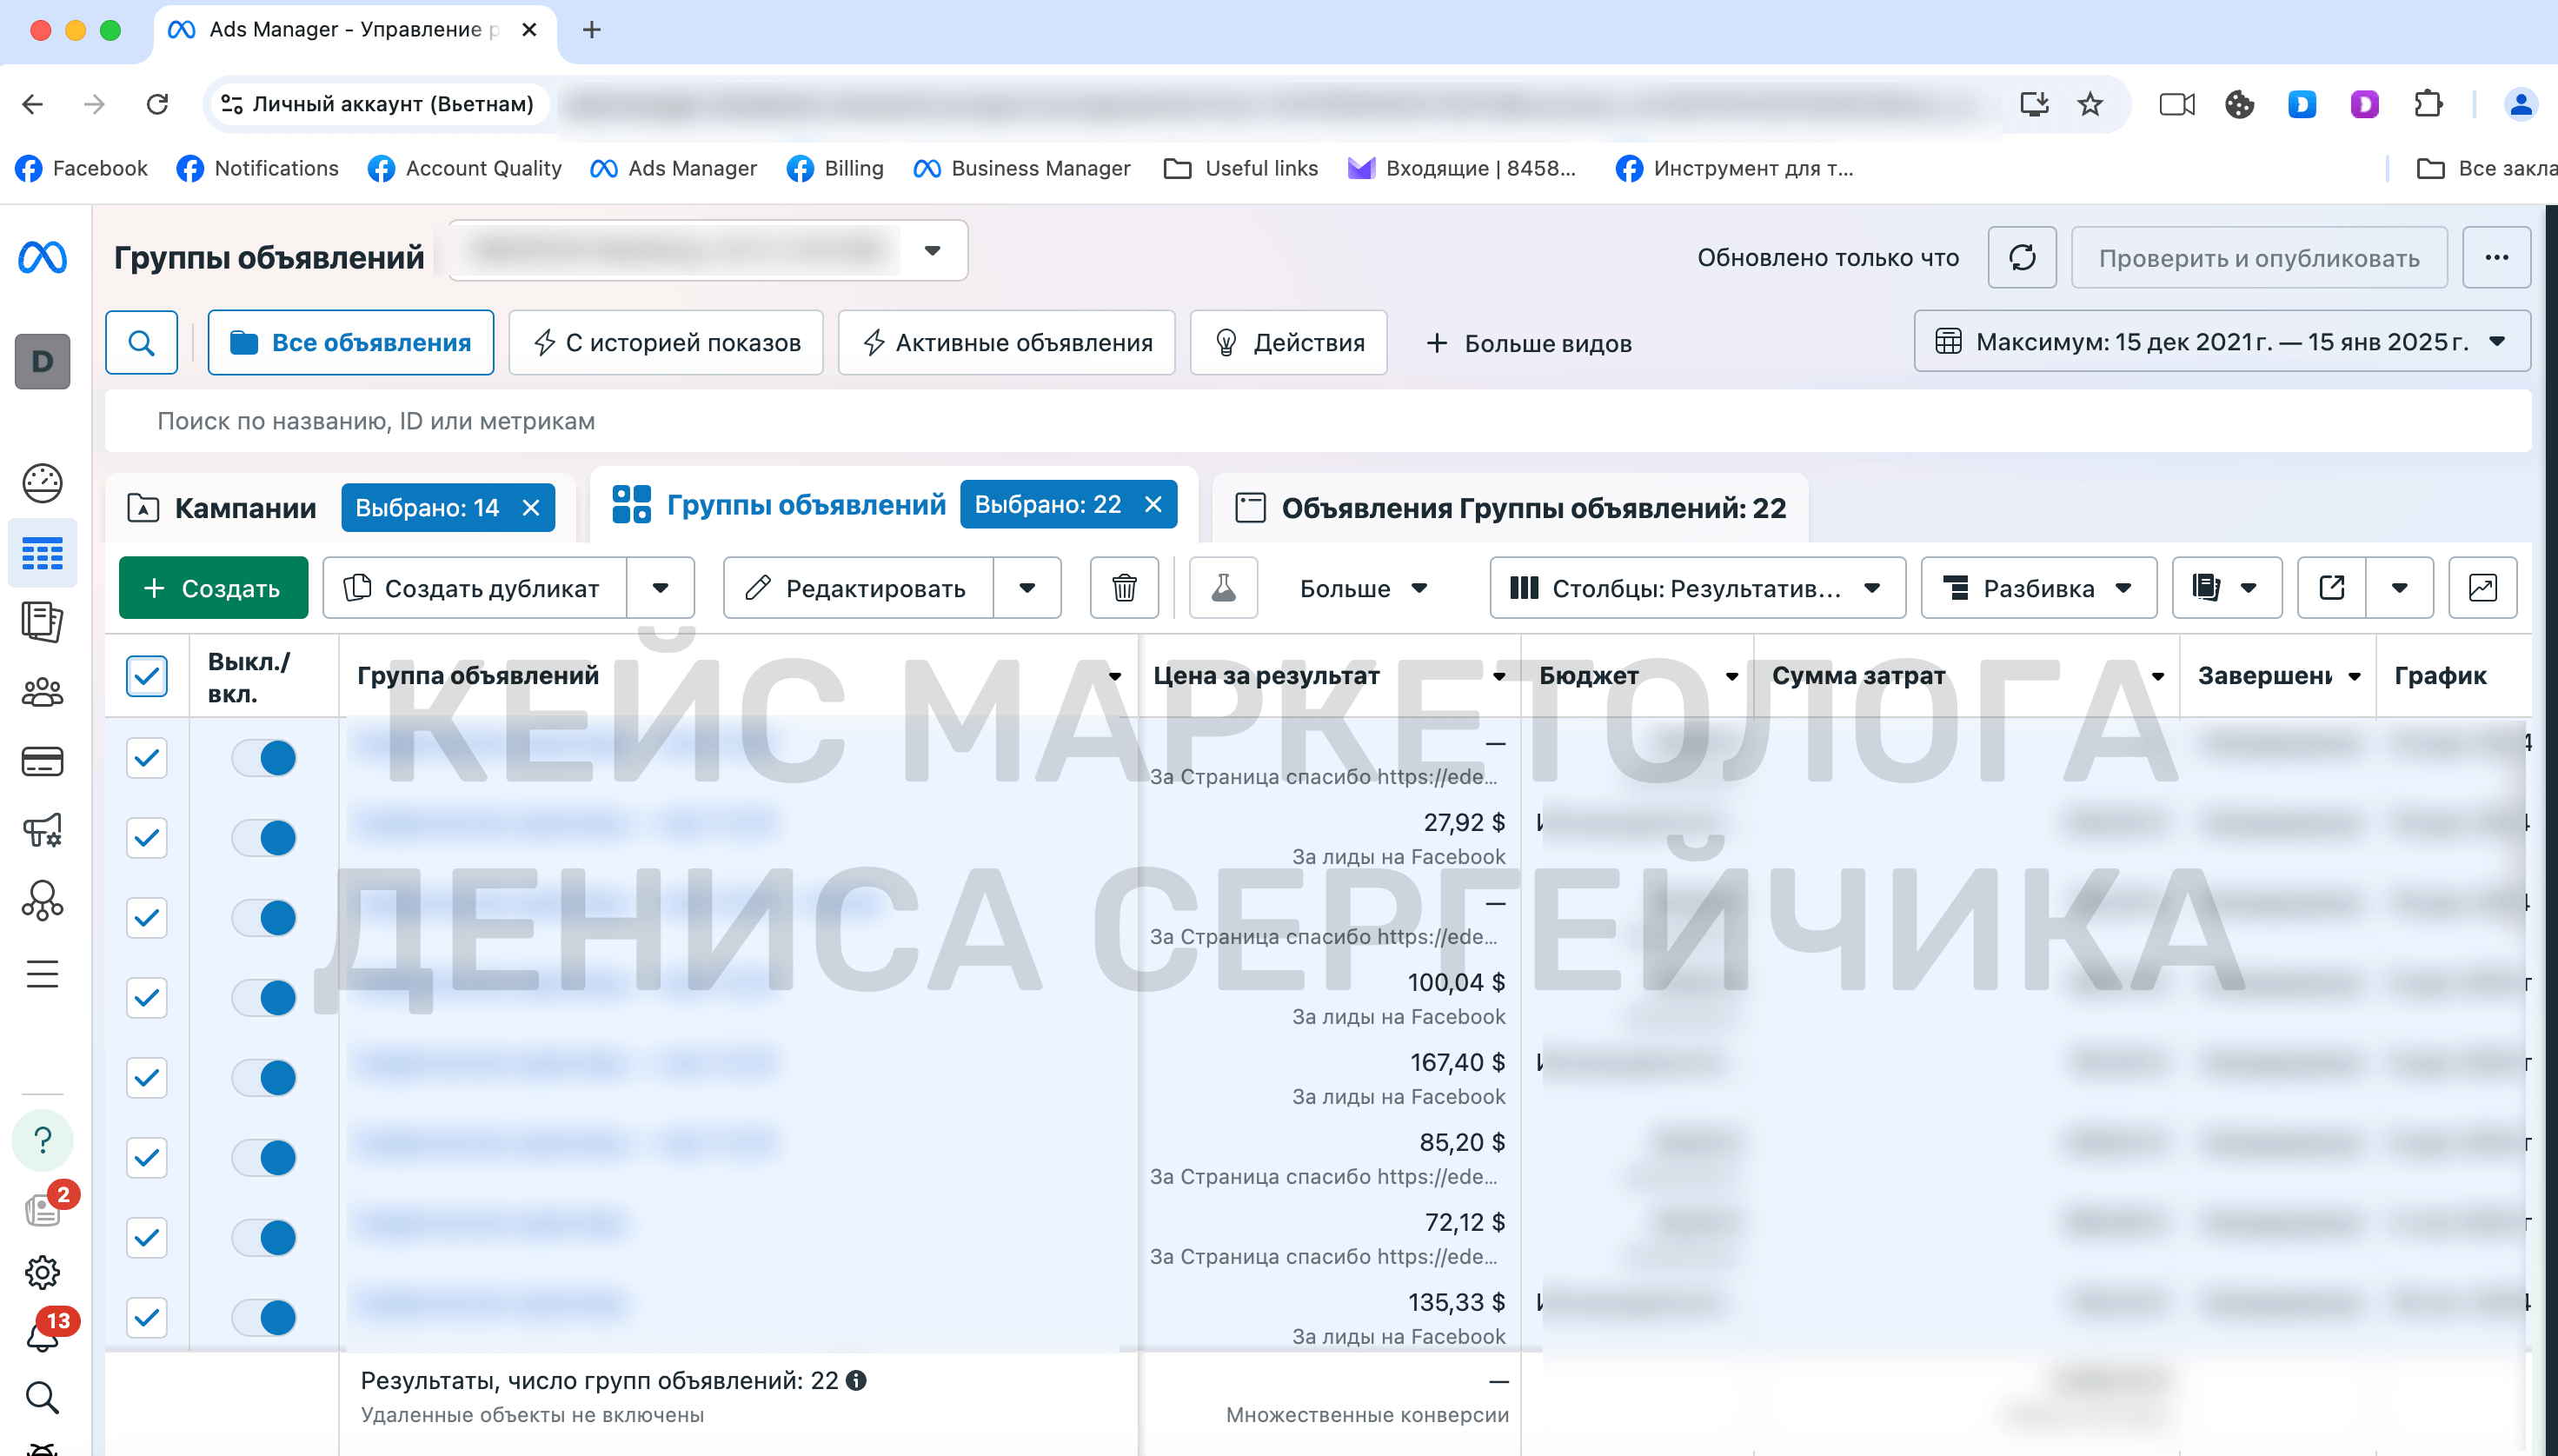
Task: Open Account Overview gauge icon in sidebar
Action: pyautogui.click(x=42, y=483)
